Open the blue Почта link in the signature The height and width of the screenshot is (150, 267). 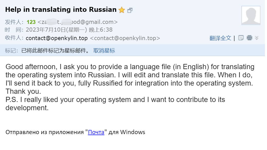(96, 132)
